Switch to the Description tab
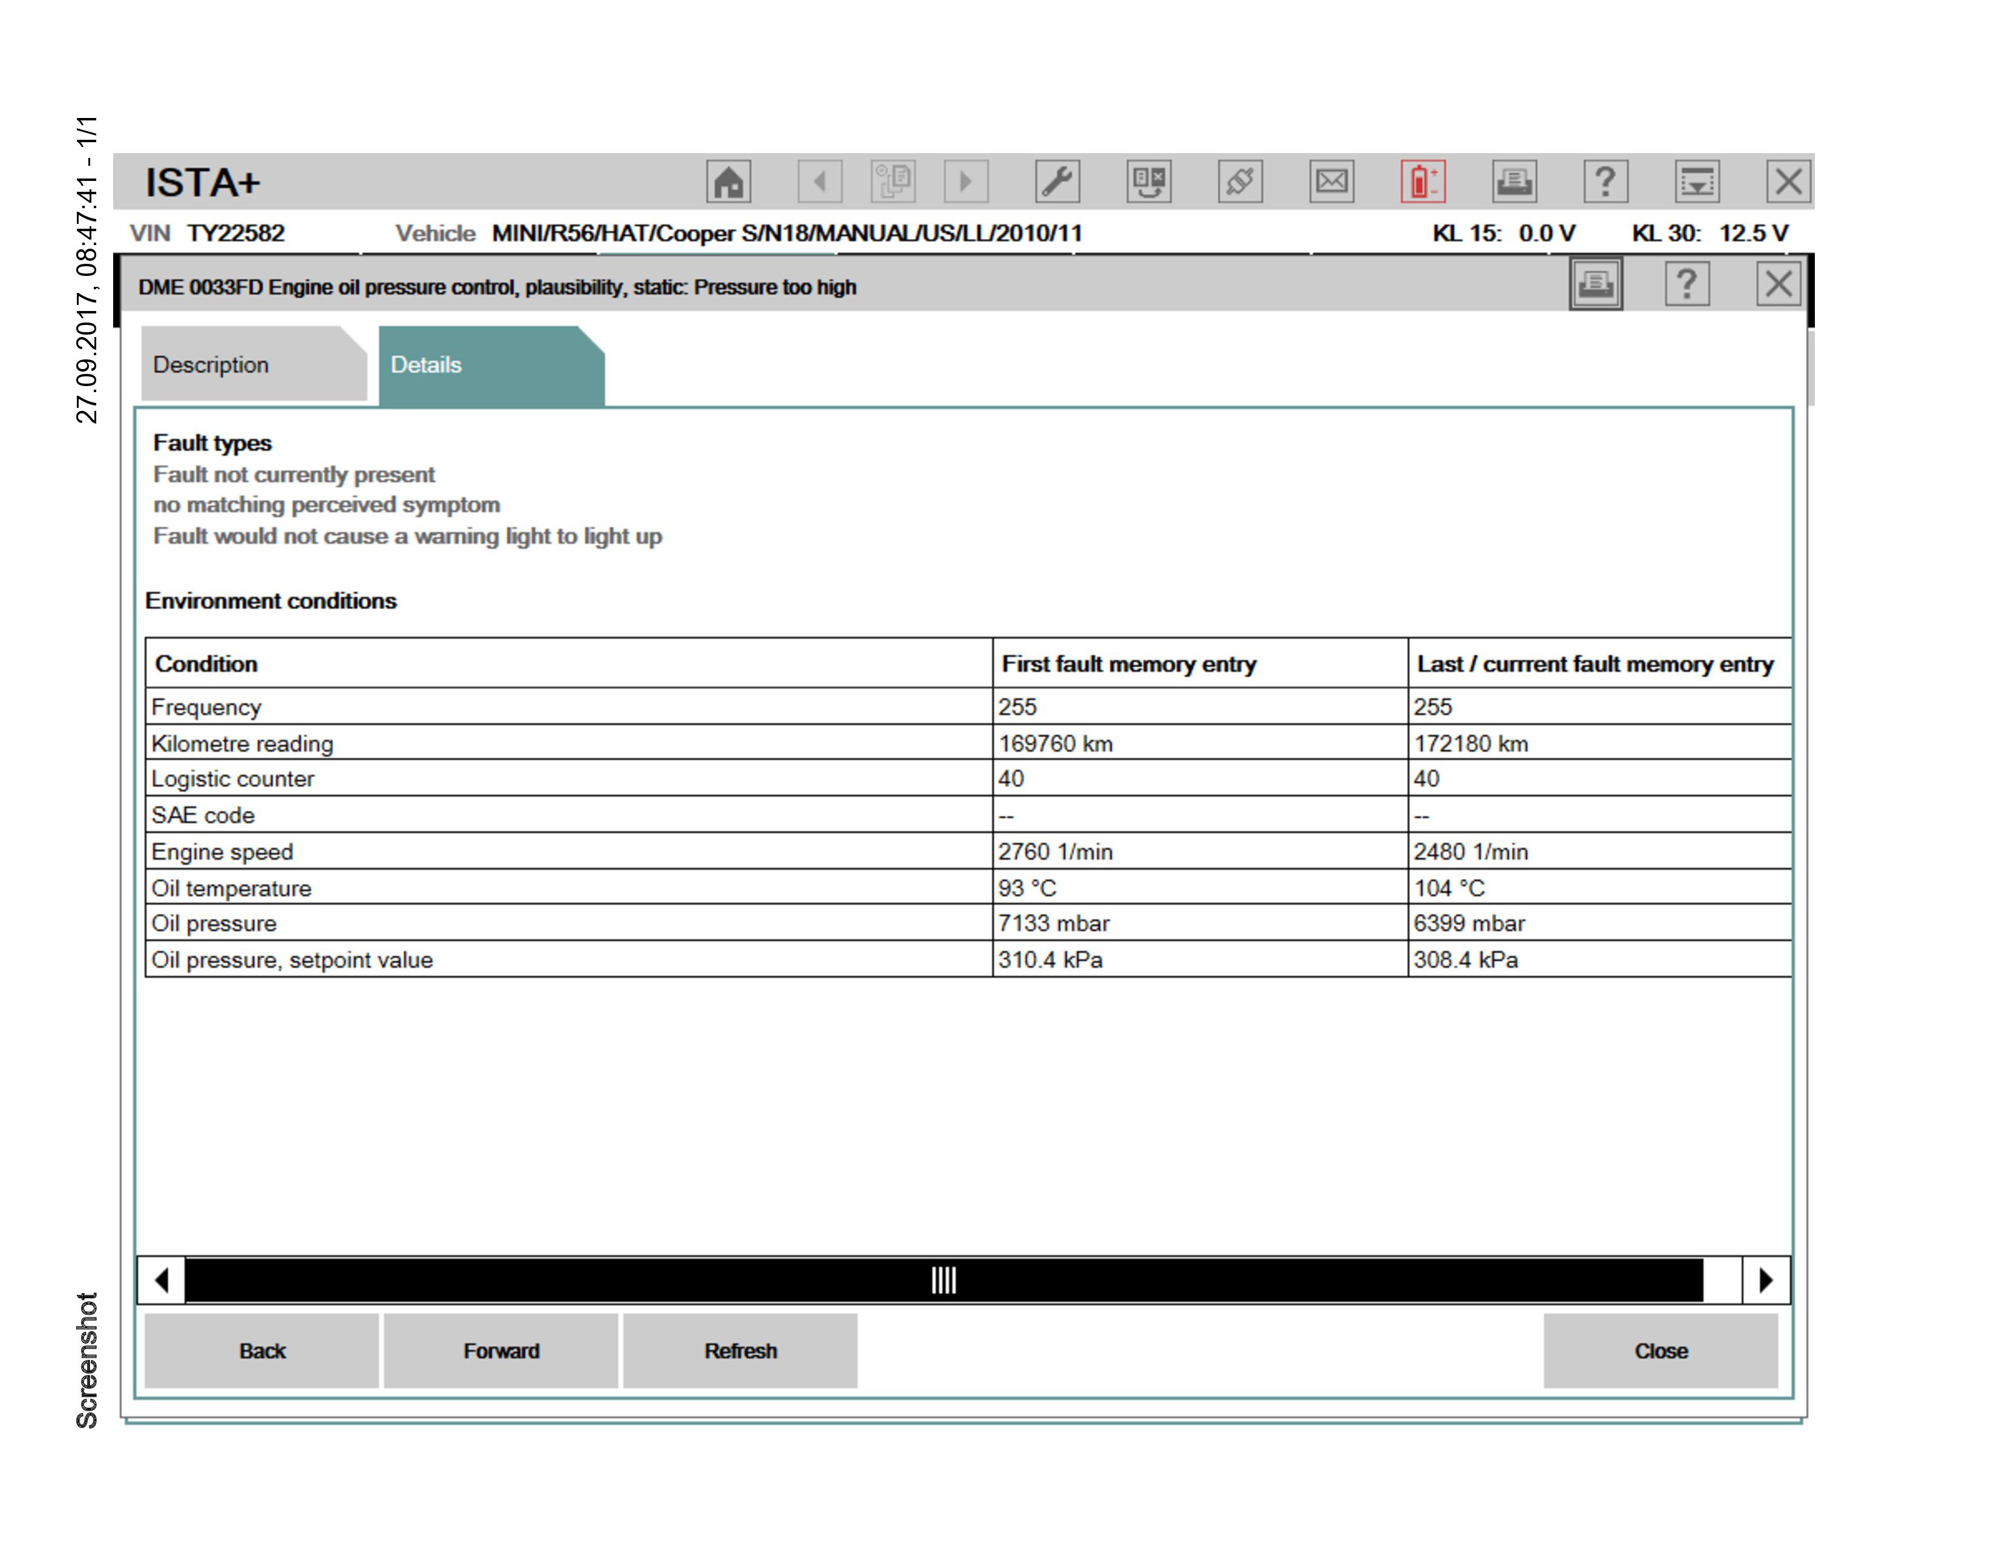This screenshot has height=1543, width=1997. click(254, 364)
